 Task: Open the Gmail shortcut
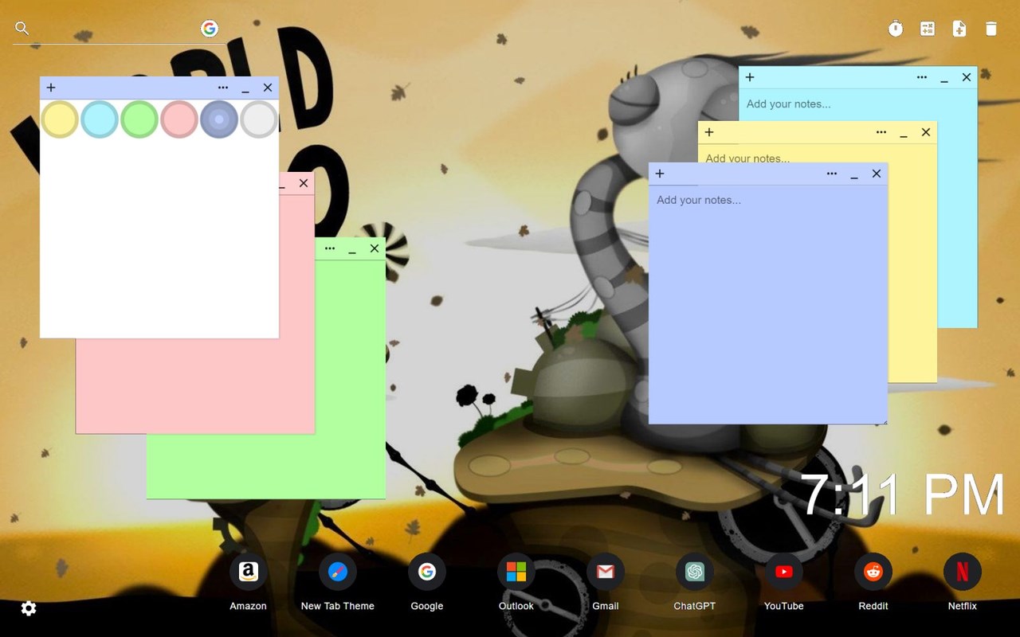606,572
